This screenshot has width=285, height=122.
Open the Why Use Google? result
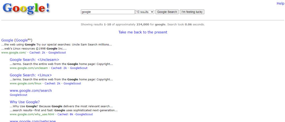(25, 102)
